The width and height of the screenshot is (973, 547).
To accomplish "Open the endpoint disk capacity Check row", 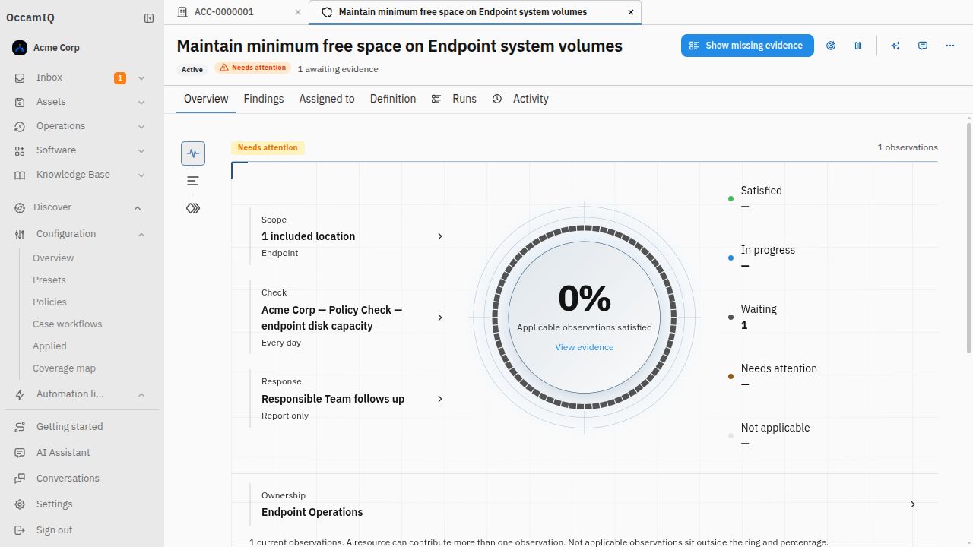I will click(348, 318).
